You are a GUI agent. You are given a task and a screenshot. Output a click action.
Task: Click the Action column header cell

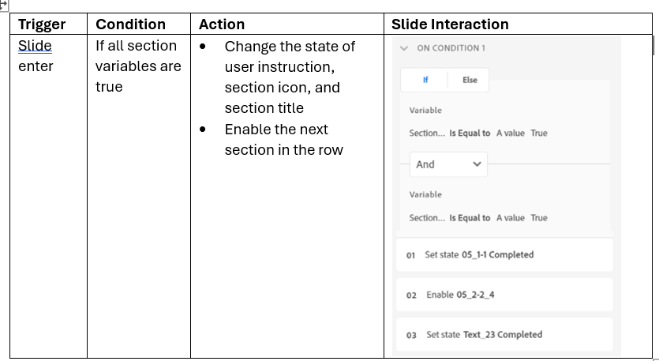pyautogui.click(x=222, y=24)
